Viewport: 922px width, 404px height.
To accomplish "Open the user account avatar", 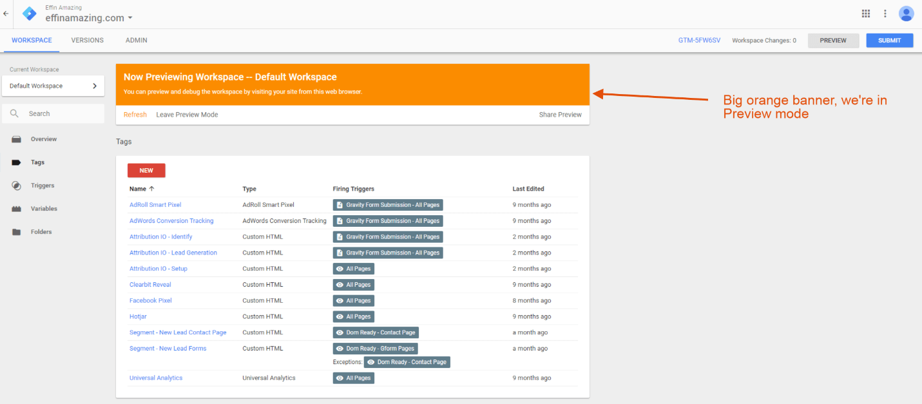I will click(x=906, y=13).
